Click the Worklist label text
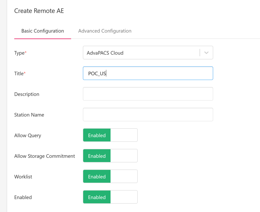This screenshot has height=212, width=260. [23, 177]
